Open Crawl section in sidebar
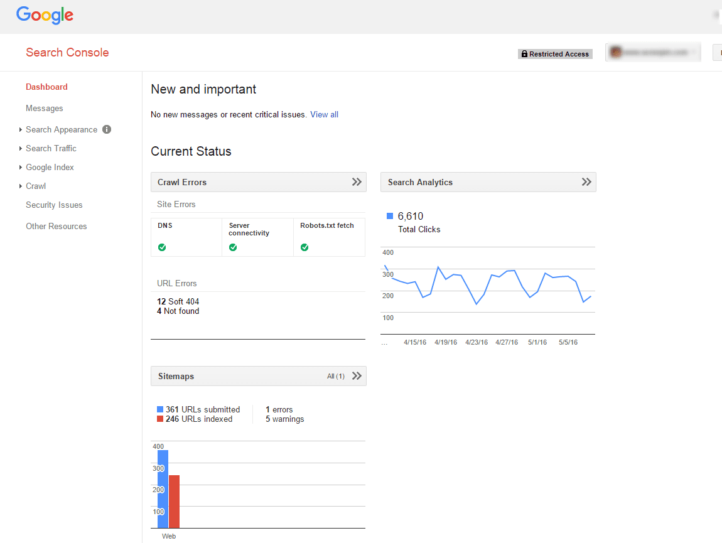 (x=36, y=186)
